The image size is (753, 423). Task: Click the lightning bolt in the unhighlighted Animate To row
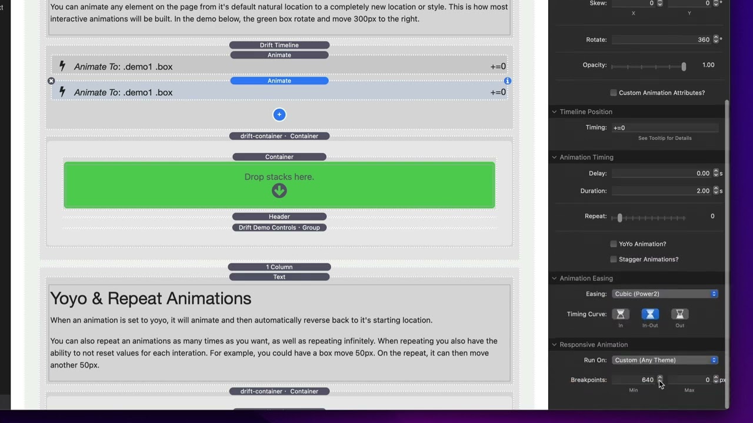[62, 66]
